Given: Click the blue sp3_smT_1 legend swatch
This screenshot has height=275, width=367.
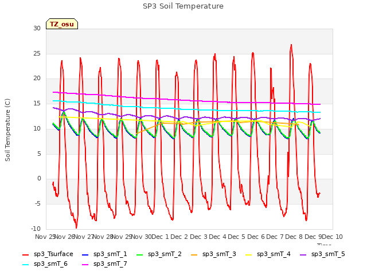Looking at the screenshot, I should pyautogui.click(x=85, y=254).
